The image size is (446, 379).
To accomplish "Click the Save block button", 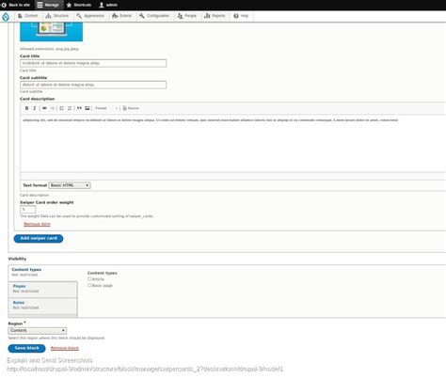I will pos(26,348).
